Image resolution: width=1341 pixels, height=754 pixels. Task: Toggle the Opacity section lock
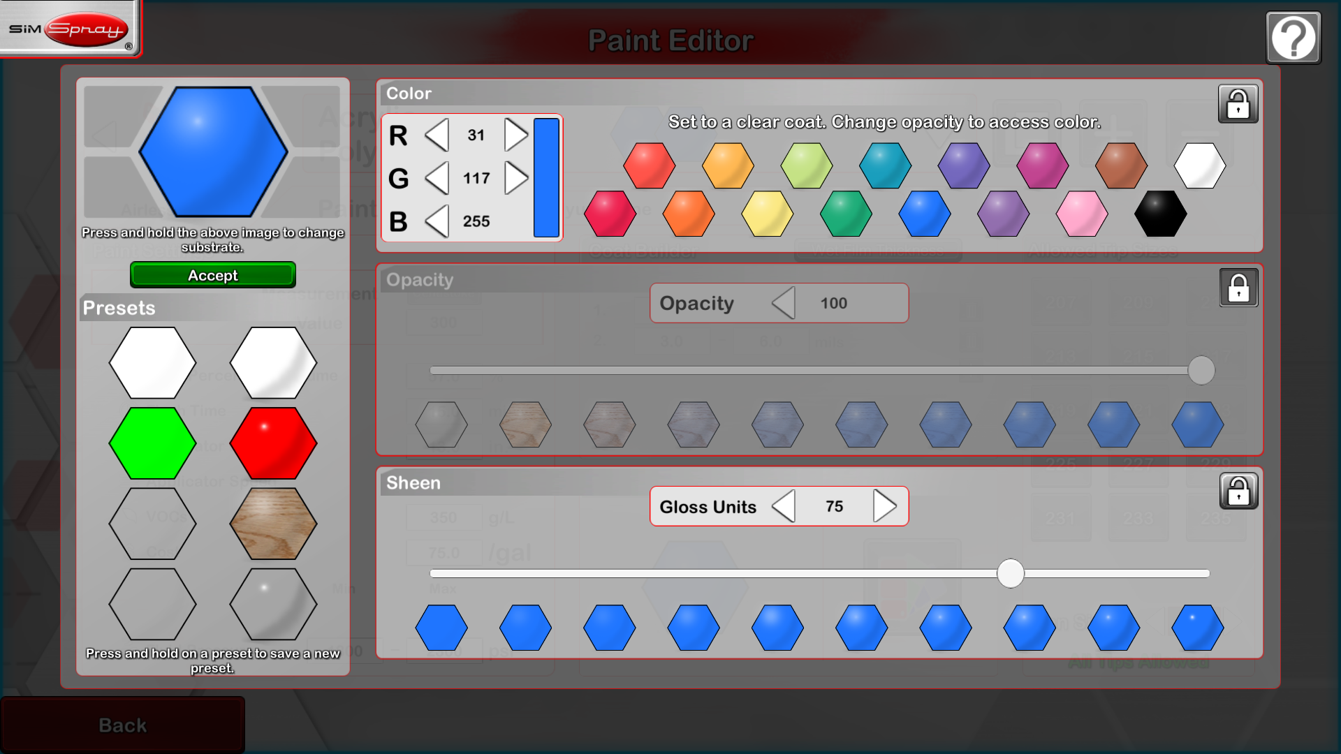(1238, 288)
